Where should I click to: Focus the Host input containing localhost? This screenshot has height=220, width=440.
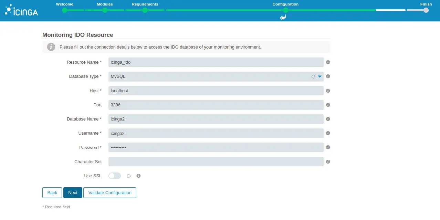[216, 91]
